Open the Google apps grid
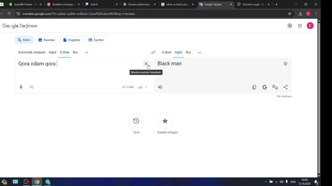The width and height of the screenshot is (332, 186). pyautogui.click(x=300, y=26)
